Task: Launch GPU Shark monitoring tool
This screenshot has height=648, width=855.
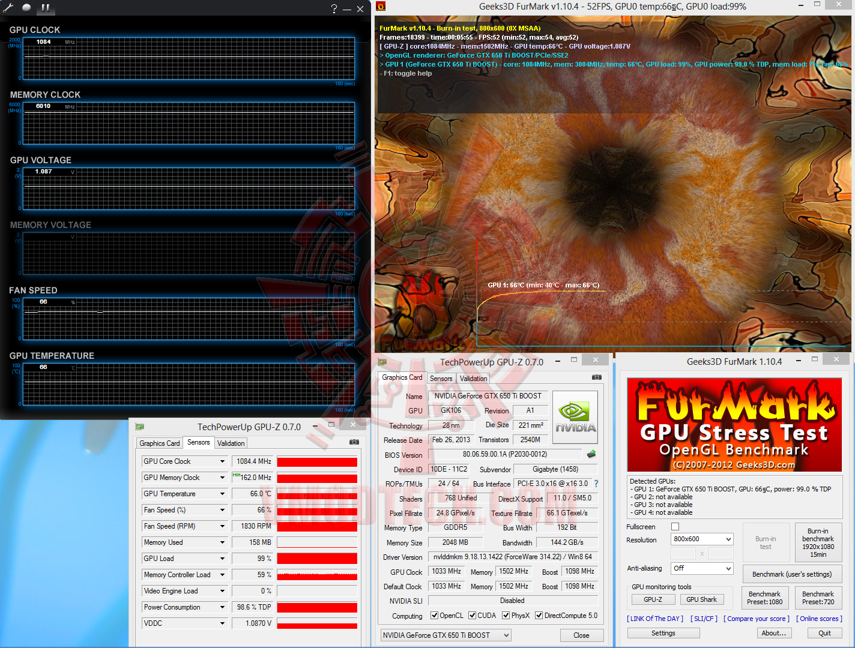Action: coord(701,599)
